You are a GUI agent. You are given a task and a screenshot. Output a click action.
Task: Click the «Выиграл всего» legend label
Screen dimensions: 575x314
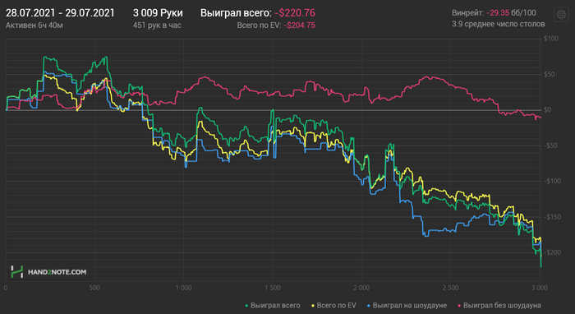(x=275, y=305)
